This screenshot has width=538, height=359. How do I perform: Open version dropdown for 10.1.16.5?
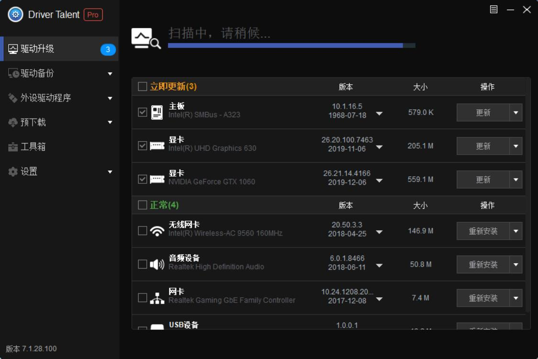click(379, 113)
